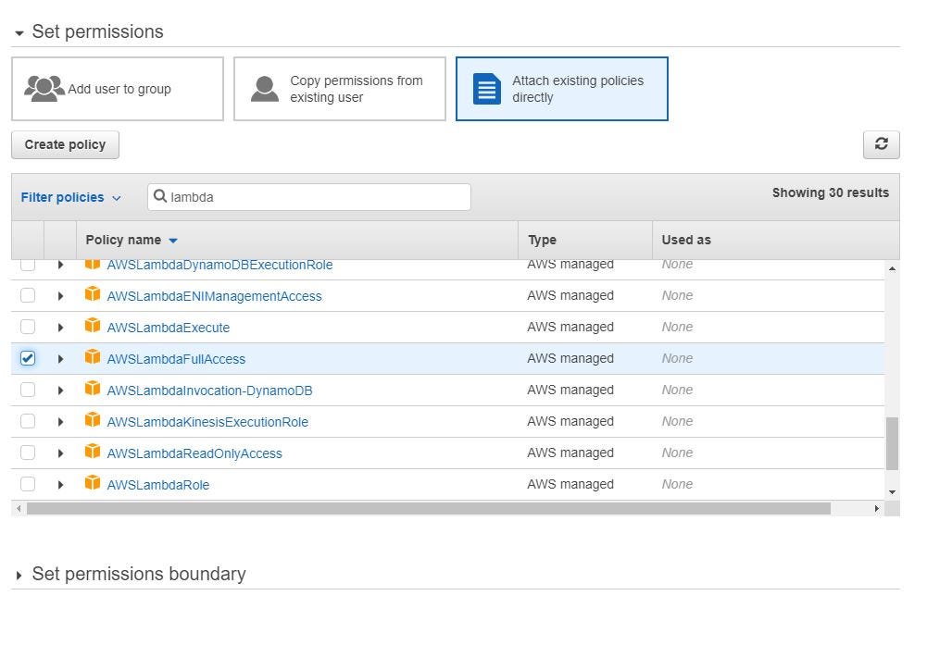This screenshot has height=645, width=927.
Task: Click the Attach existing policies document icon
Action: 487,89
